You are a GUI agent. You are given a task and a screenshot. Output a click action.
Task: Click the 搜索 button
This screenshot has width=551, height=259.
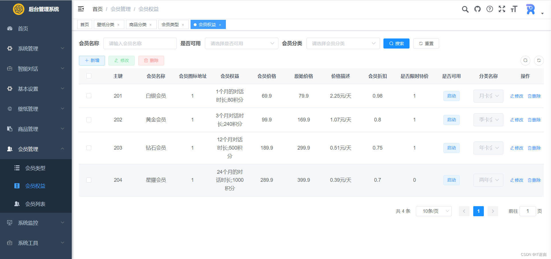click(x=396, y=43)
